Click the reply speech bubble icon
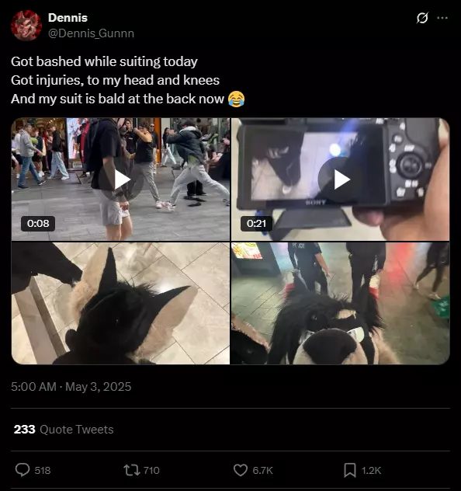 [23, 470]
